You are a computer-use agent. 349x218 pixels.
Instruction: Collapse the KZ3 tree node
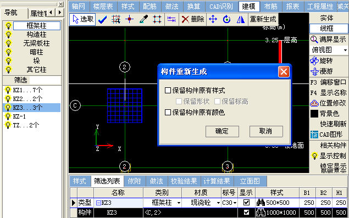tap(98, 203)
